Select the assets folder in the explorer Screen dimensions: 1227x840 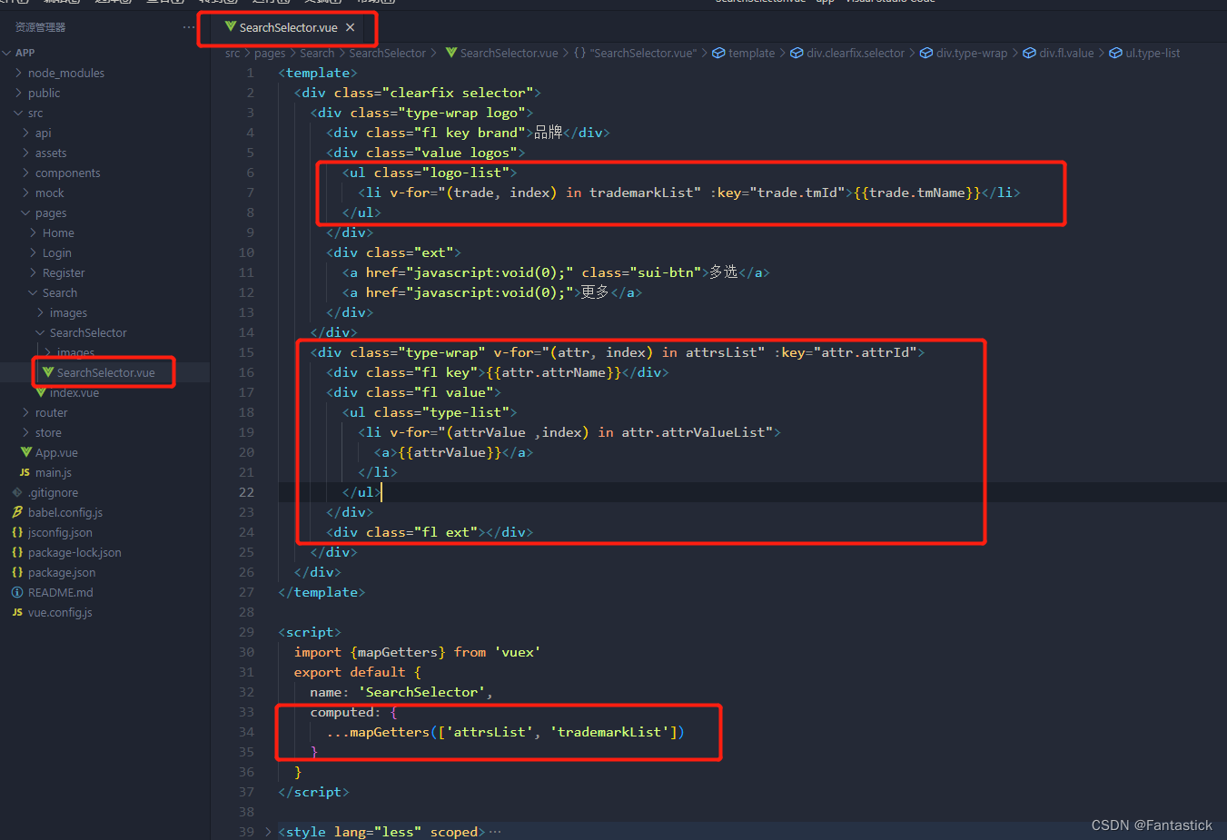pyautogui.click(x=51, y=153)
